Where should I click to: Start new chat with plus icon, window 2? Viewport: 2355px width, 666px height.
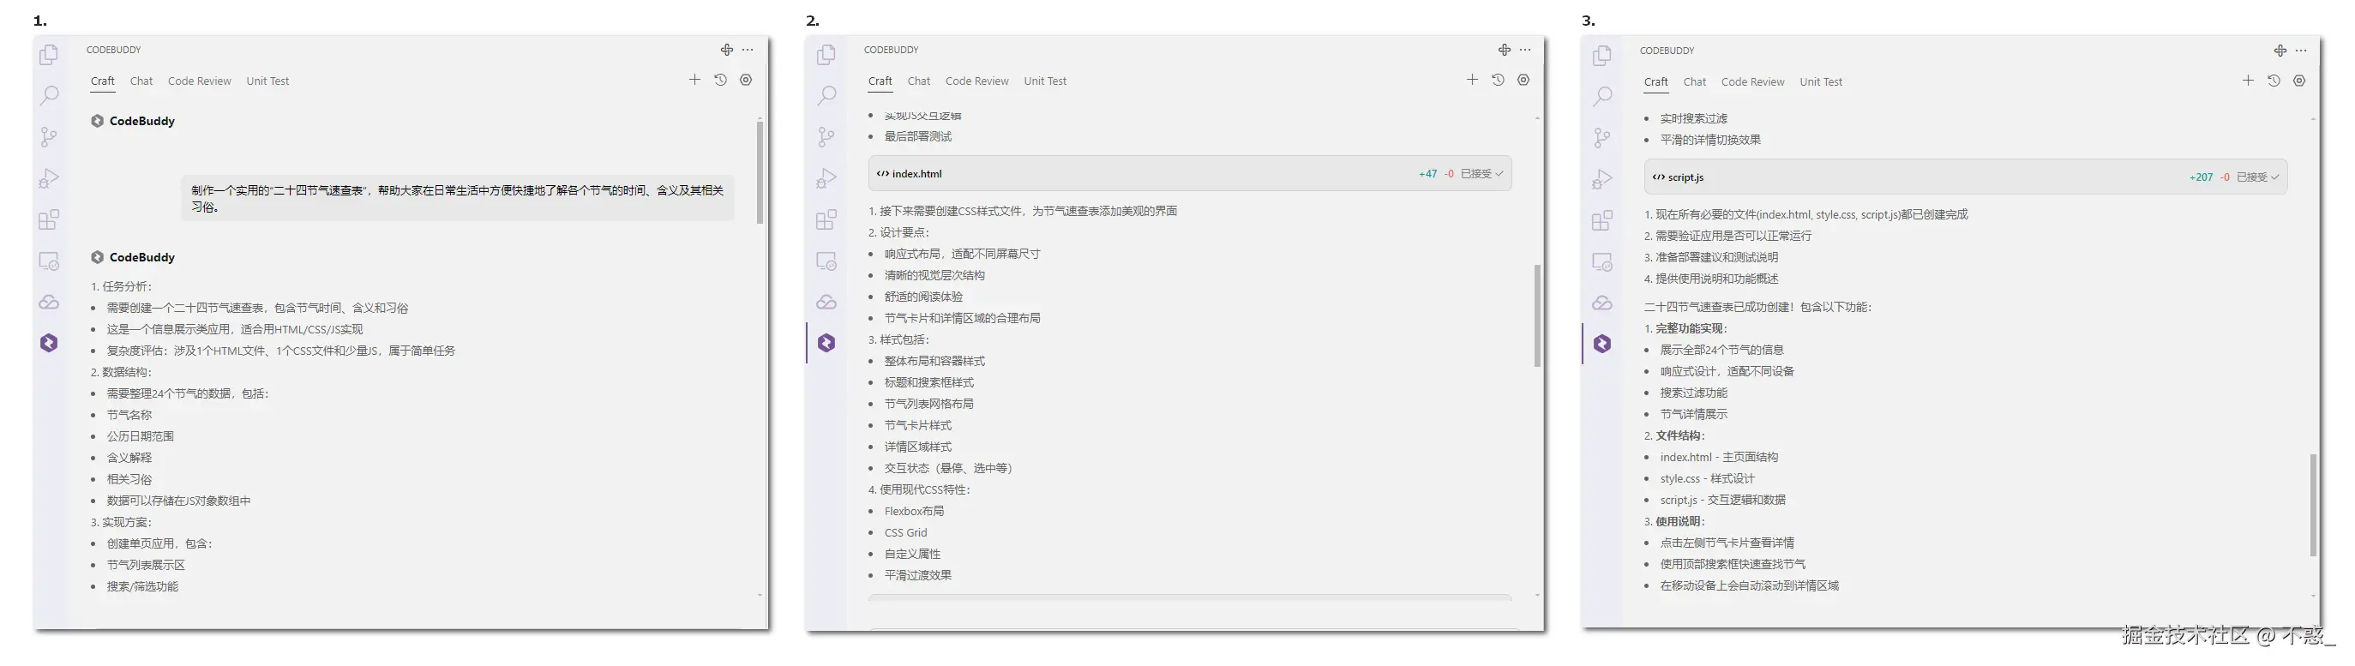(x=1472, y=81)
